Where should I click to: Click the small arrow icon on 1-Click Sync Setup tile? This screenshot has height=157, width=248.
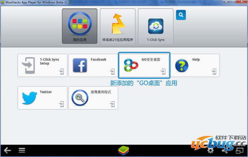click(x=61, y=72)
